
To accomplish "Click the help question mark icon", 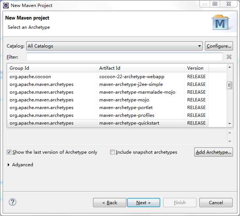I will pyautogui.click(x=13, y=202).
